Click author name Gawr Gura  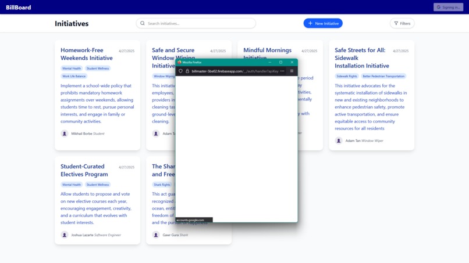pos(170,235)
